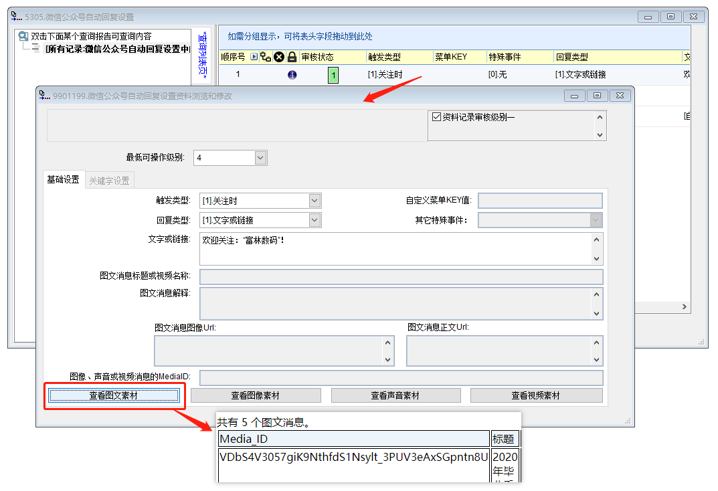
Task: Click the 查看图像素材 button
Action: 256,395
